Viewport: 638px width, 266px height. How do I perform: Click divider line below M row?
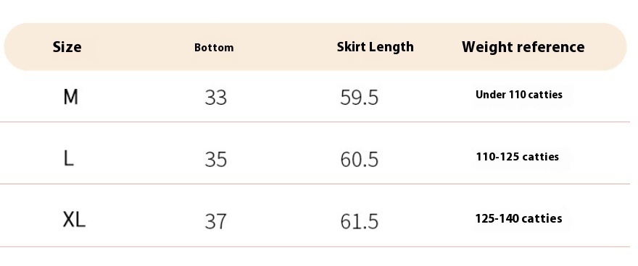[315, 121]
